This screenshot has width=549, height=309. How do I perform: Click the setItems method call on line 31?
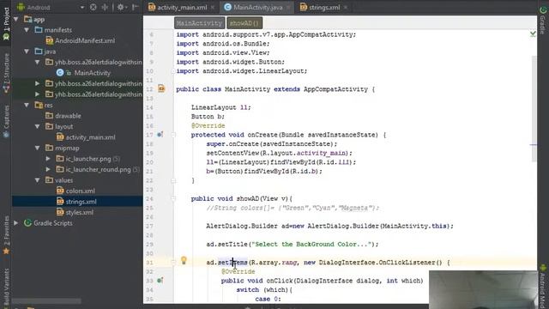[232, 263]
